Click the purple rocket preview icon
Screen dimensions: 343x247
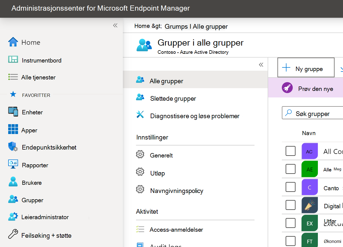tap(287, 88)
